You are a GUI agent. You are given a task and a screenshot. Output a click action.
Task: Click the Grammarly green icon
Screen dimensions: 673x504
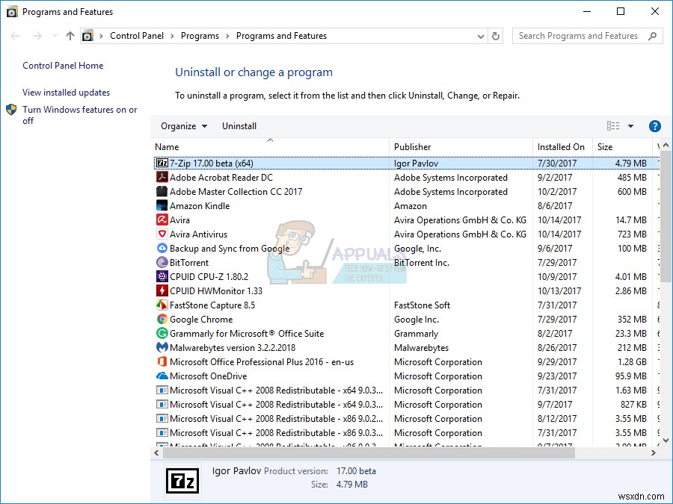click(x=162, y=334)
